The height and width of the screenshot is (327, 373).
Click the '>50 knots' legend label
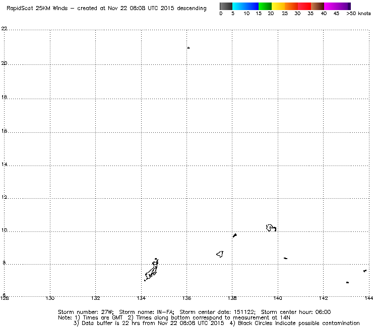(358, 14)
